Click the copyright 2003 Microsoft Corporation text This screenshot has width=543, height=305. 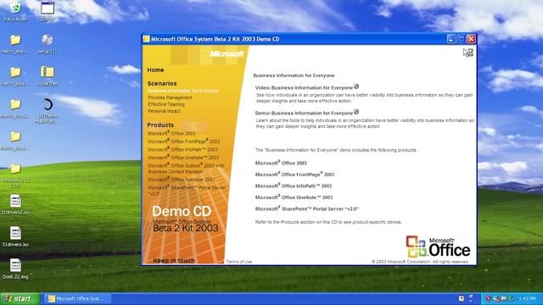point(420,262)
